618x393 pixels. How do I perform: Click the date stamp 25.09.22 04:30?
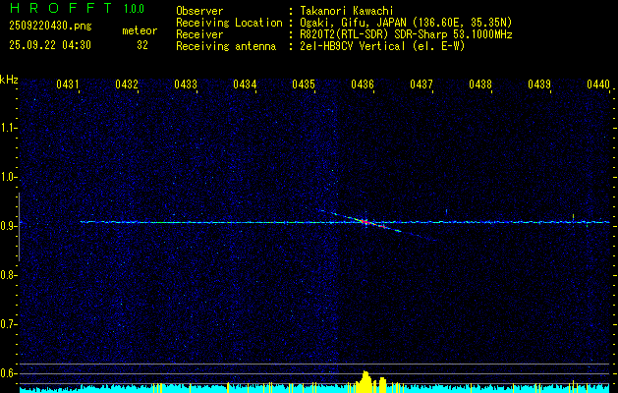(x=50, y=45)
